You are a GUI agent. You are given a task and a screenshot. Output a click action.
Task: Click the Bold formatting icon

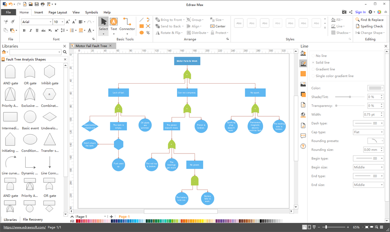24,30
